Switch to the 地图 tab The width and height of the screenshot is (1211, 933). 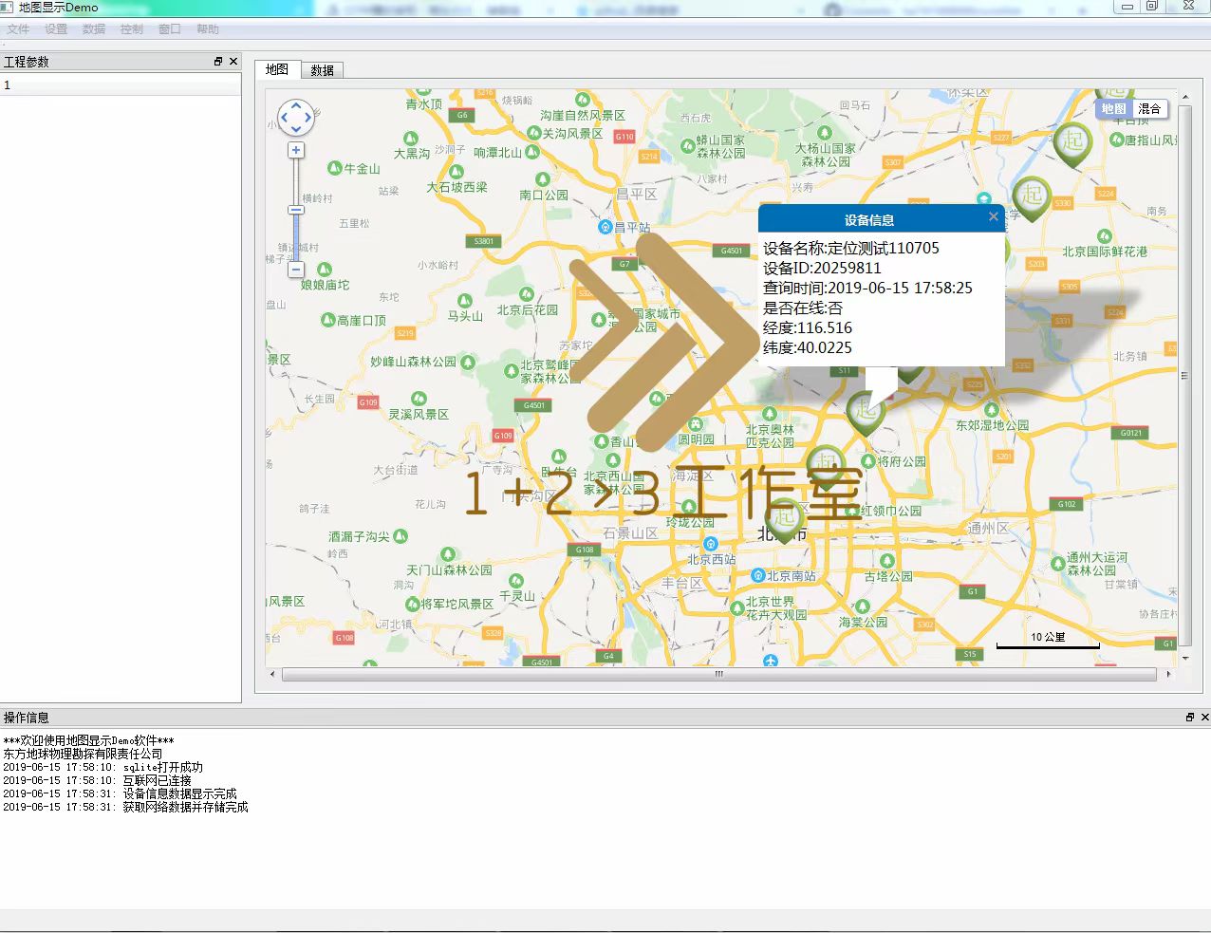tap(277, 69)
